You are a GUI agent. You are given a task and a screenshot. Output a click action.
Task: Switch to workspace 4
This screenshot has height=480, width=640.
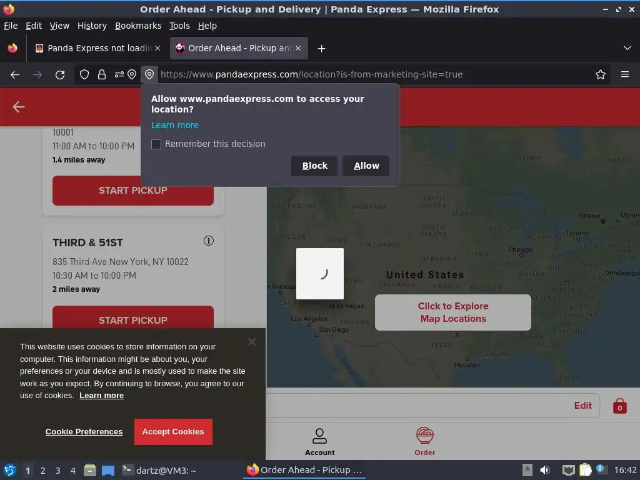point(73,471)
